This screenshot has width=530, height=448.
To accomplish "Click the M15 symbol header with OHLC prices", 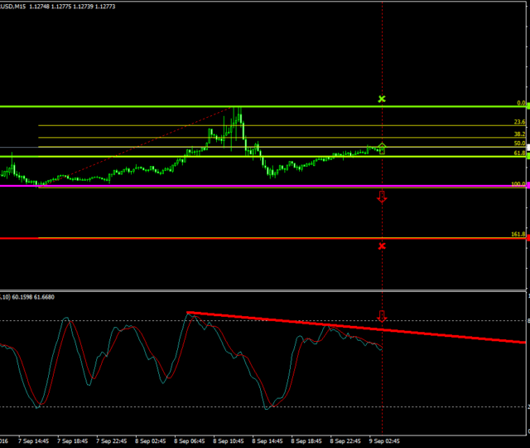I will click(x=57, y=8).
